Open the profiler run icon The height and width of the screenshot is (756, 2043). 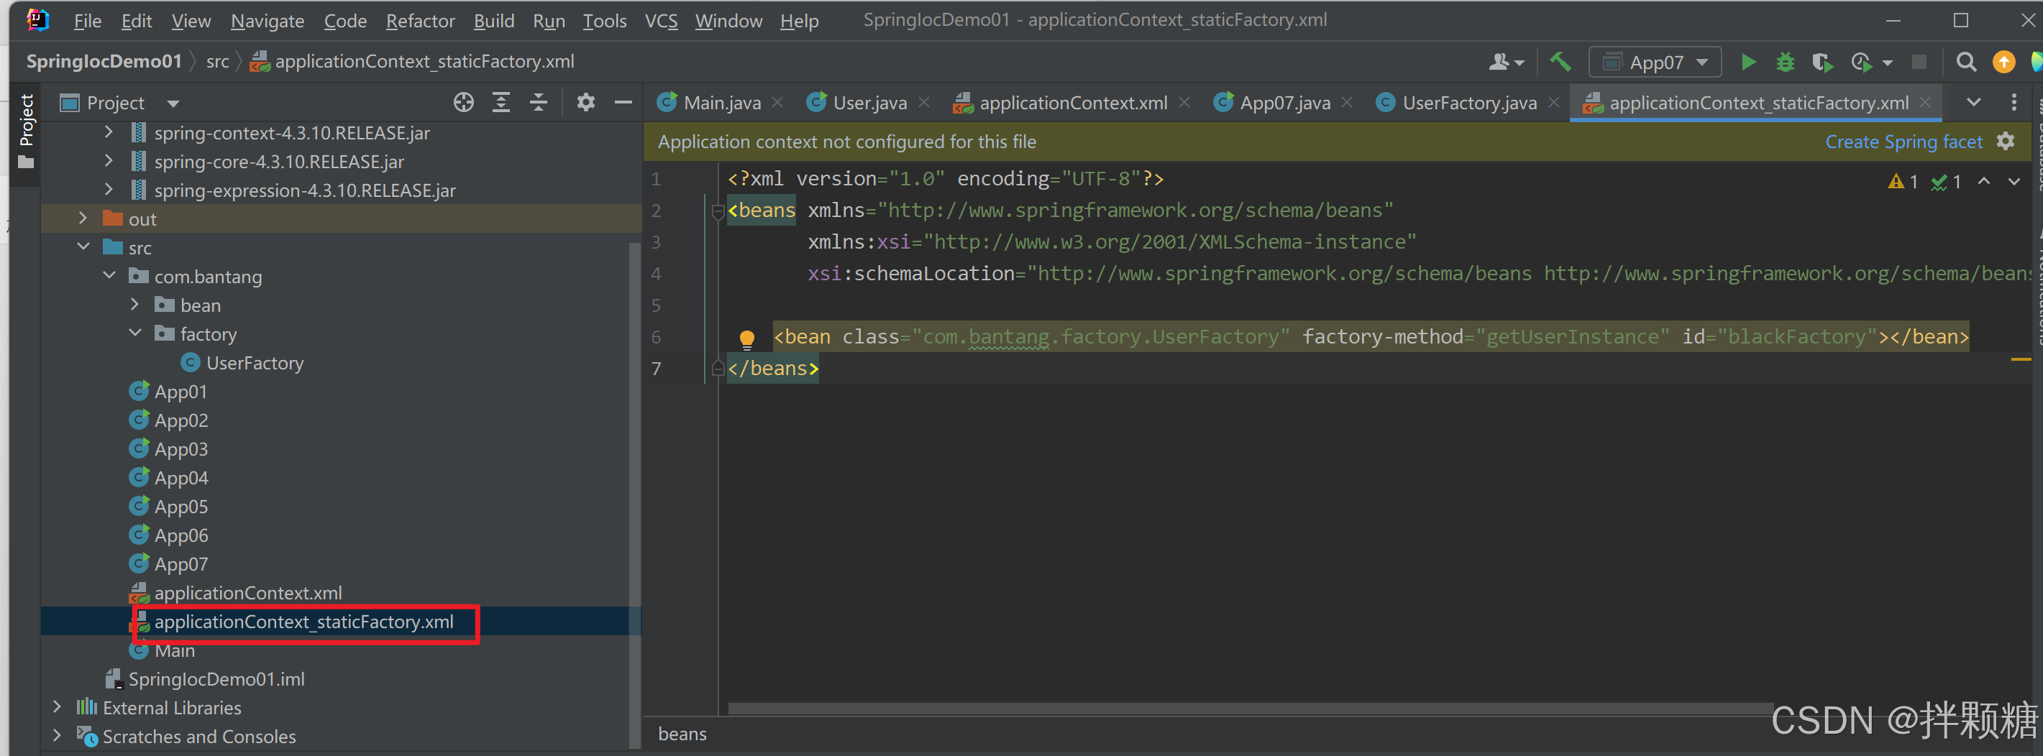pyautogui.click(x=1860, y=62)
